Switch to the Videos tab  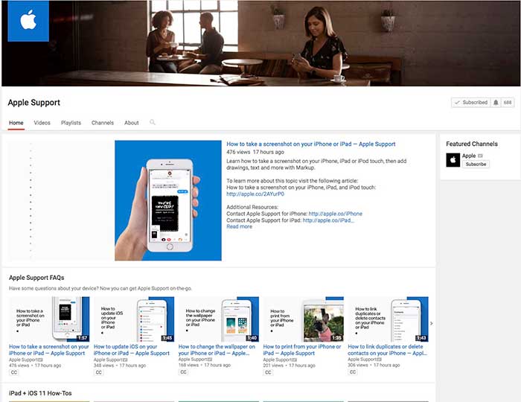(42, 123)
